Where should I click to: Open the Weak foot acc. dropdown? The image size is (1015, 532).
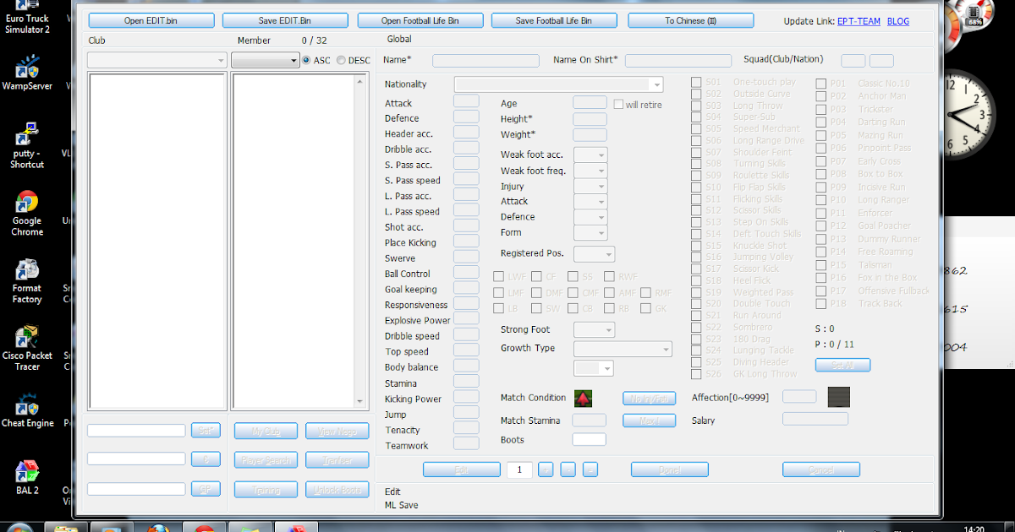tap(590, 155)
